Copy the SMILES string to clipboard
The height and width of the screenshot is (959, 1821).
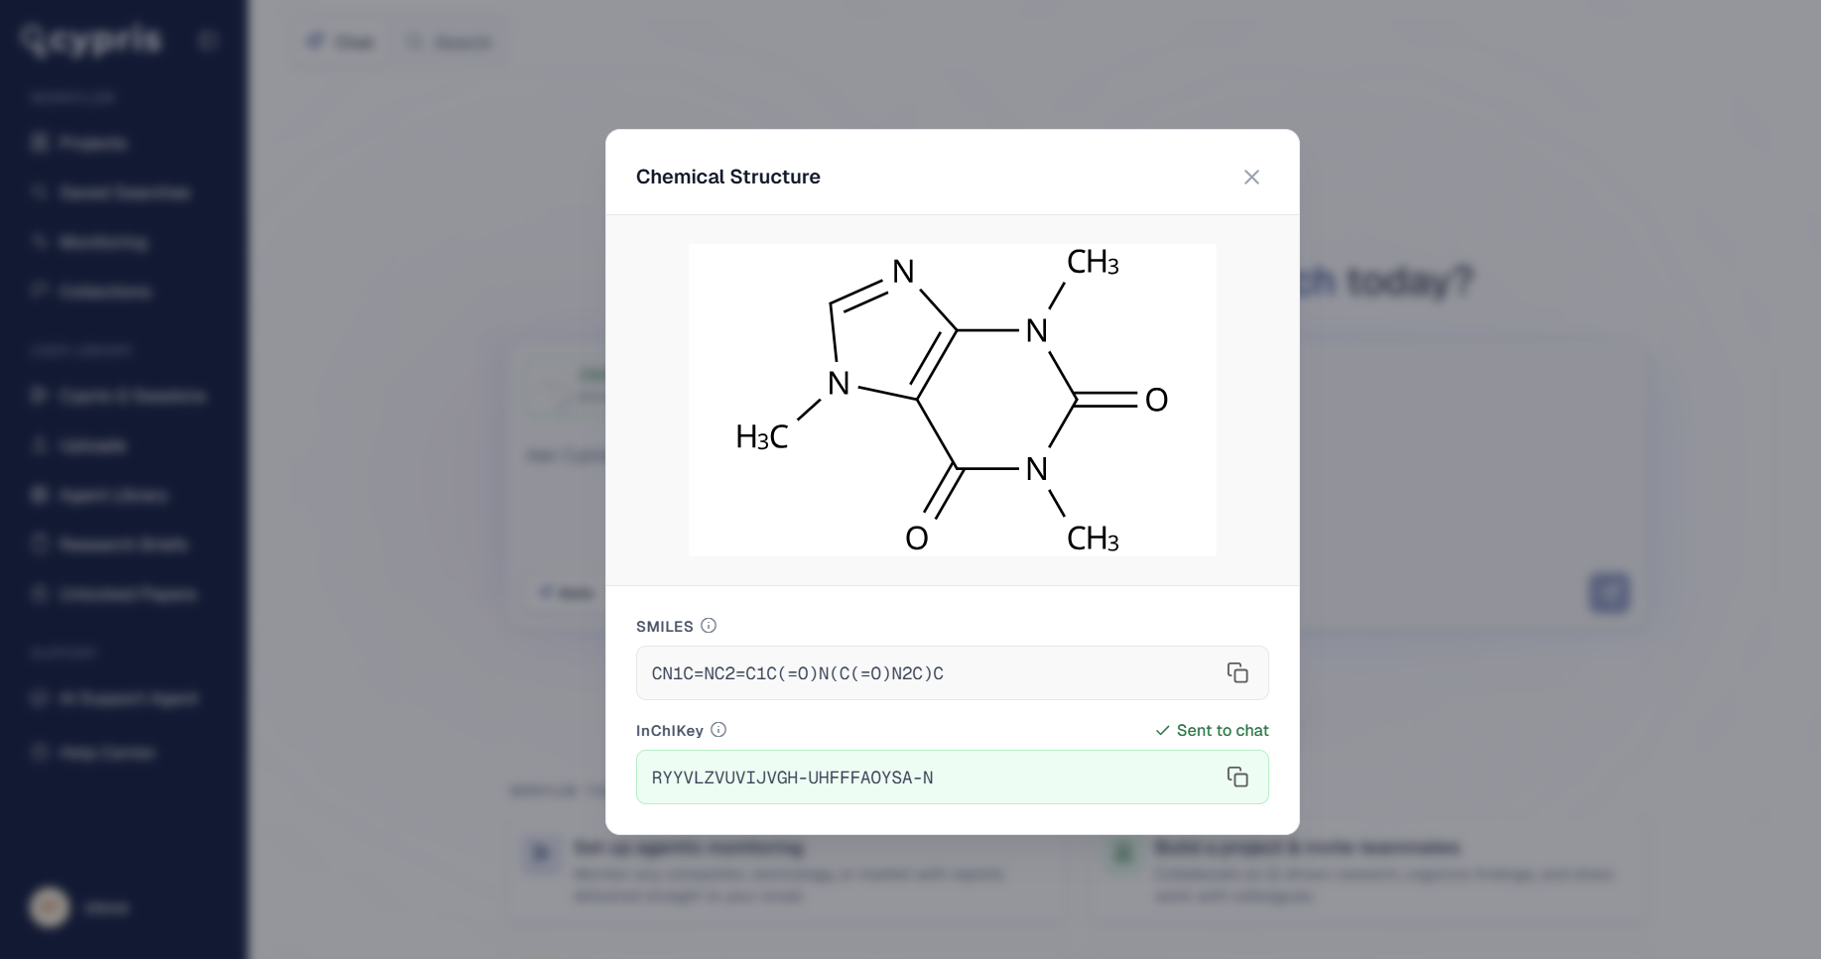pos(1237,672)
